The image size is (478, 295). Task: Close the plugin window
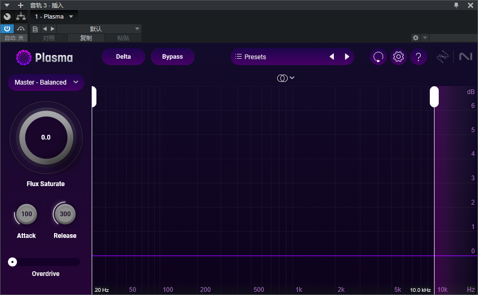point(471,5)
